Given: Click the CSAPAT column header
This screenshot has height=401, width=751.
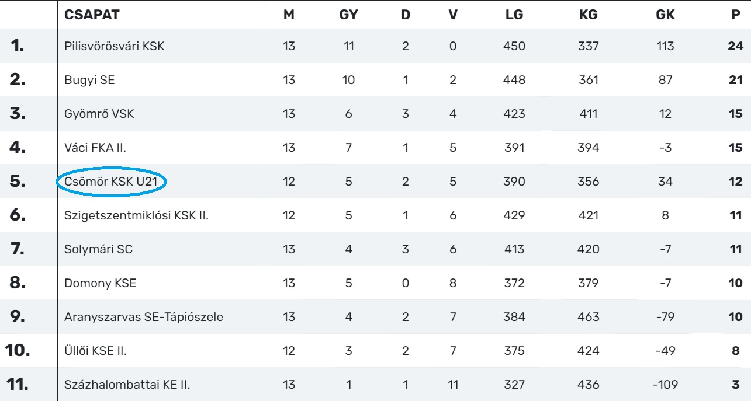Looking at the screenshot, I should pos(92,15).
